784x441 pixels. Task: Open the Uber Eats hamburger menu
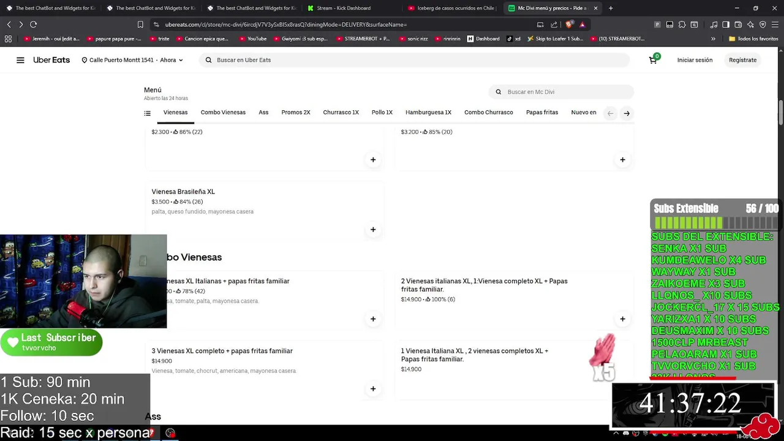click(20, 60)
